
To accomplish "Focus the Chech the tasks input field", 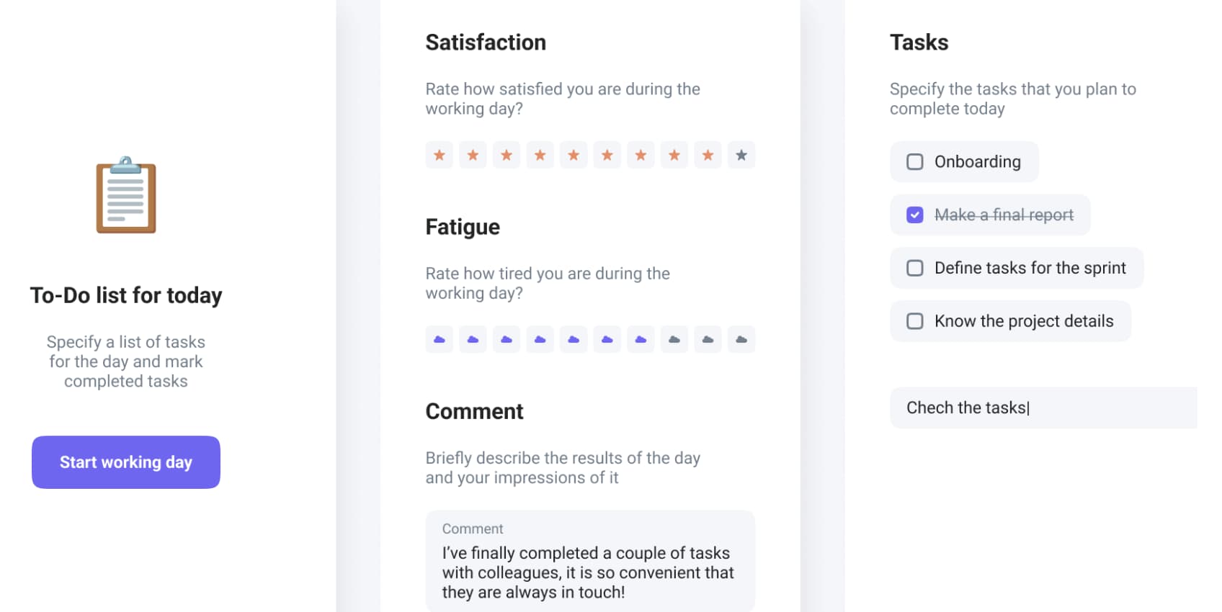I will (x=1043, y=408).
